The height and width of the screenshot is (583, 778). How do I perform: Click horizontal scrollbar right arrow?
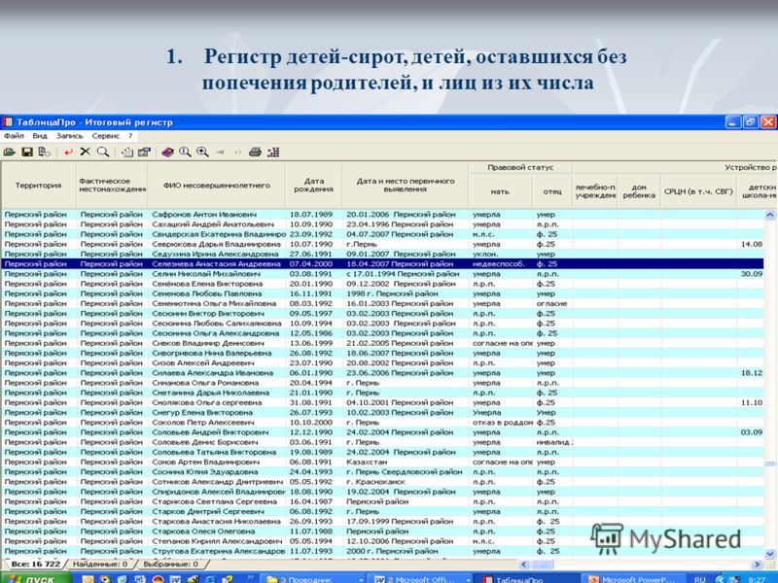click(x=758, y=565)
